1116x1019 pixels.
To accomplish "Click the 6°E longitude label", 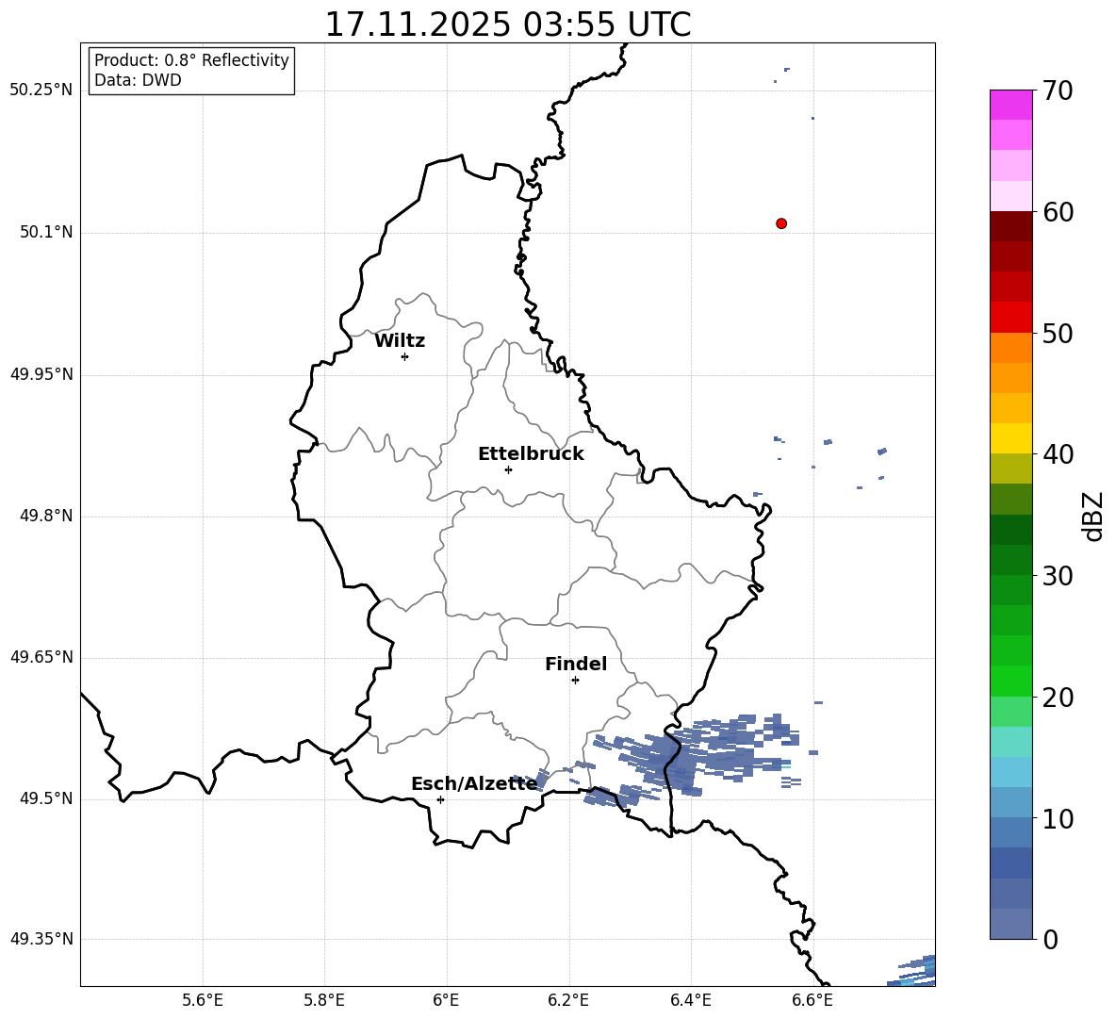I will pos(447,1000).
